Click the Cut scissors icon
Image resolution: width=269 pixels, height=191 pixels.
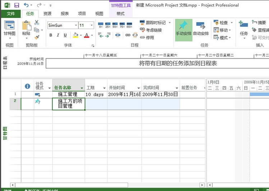37,23
